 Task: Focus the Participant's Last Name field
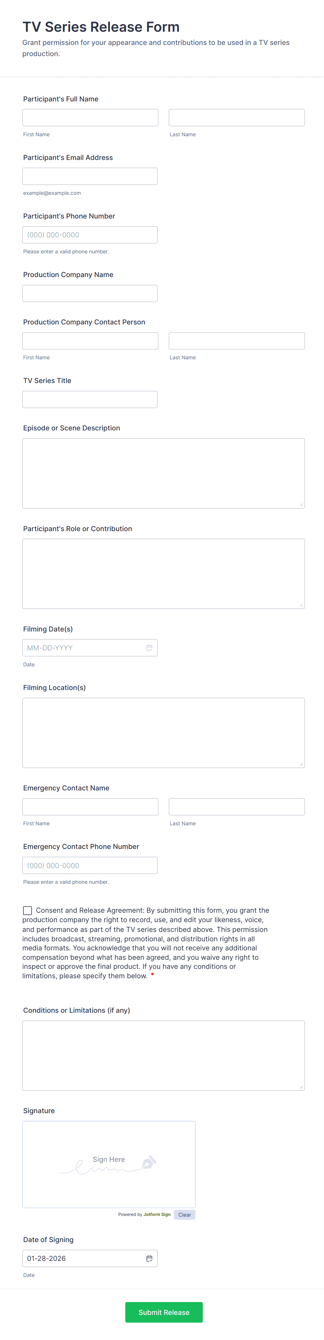237,117
